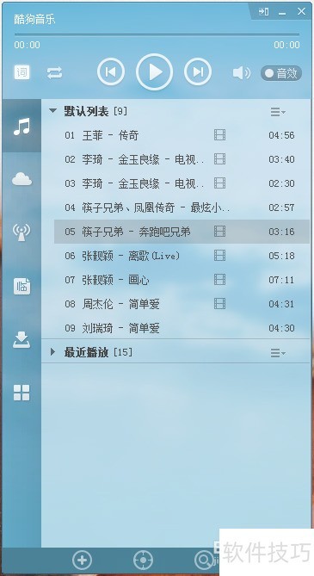This screenshot has width=314, height=576.
Task: Collapse the 默认列表 playlist triangle
Action: (x=52, y=110)
